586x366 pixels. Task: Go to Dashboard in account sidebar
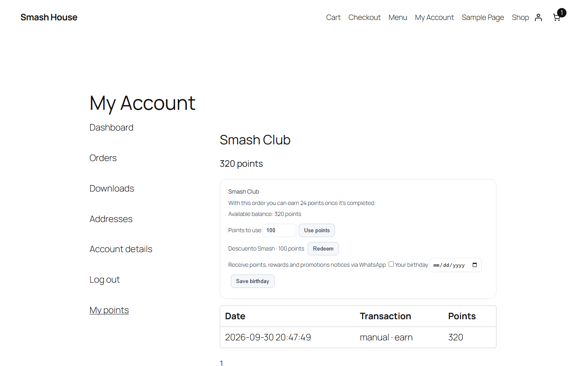point(112,127)
